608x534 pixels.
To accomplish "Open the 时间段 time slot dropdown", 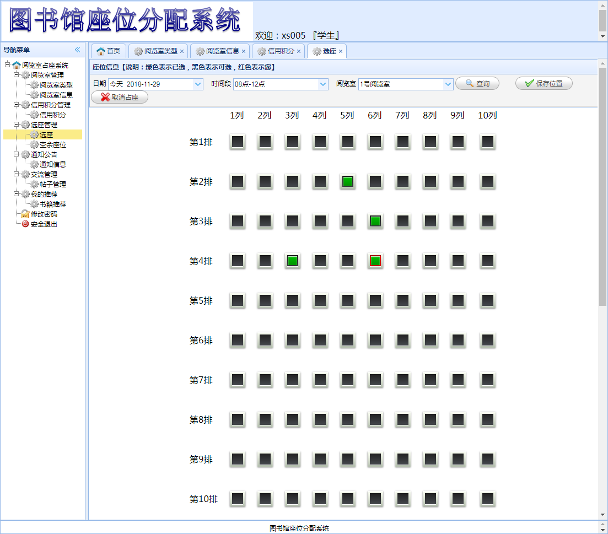I will click(322, 84).
